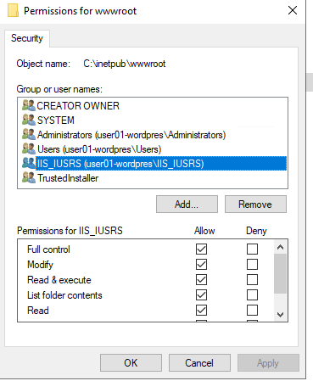Check Deny for Read permission

coord(252,311)
